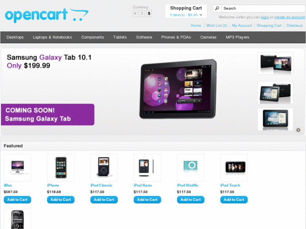Open the Laptops & Notebooks menu
This screenshot has height=229, width=306.
point(52,37)
